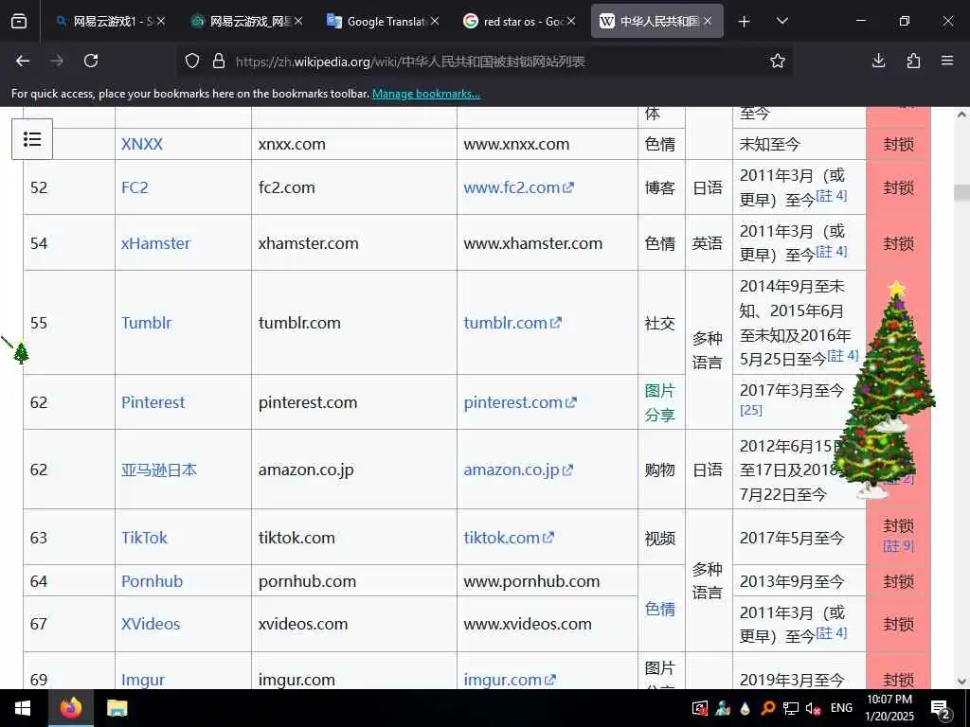
Task: Open footnote 25 in Pinterest row
Action: coord(751,410)
